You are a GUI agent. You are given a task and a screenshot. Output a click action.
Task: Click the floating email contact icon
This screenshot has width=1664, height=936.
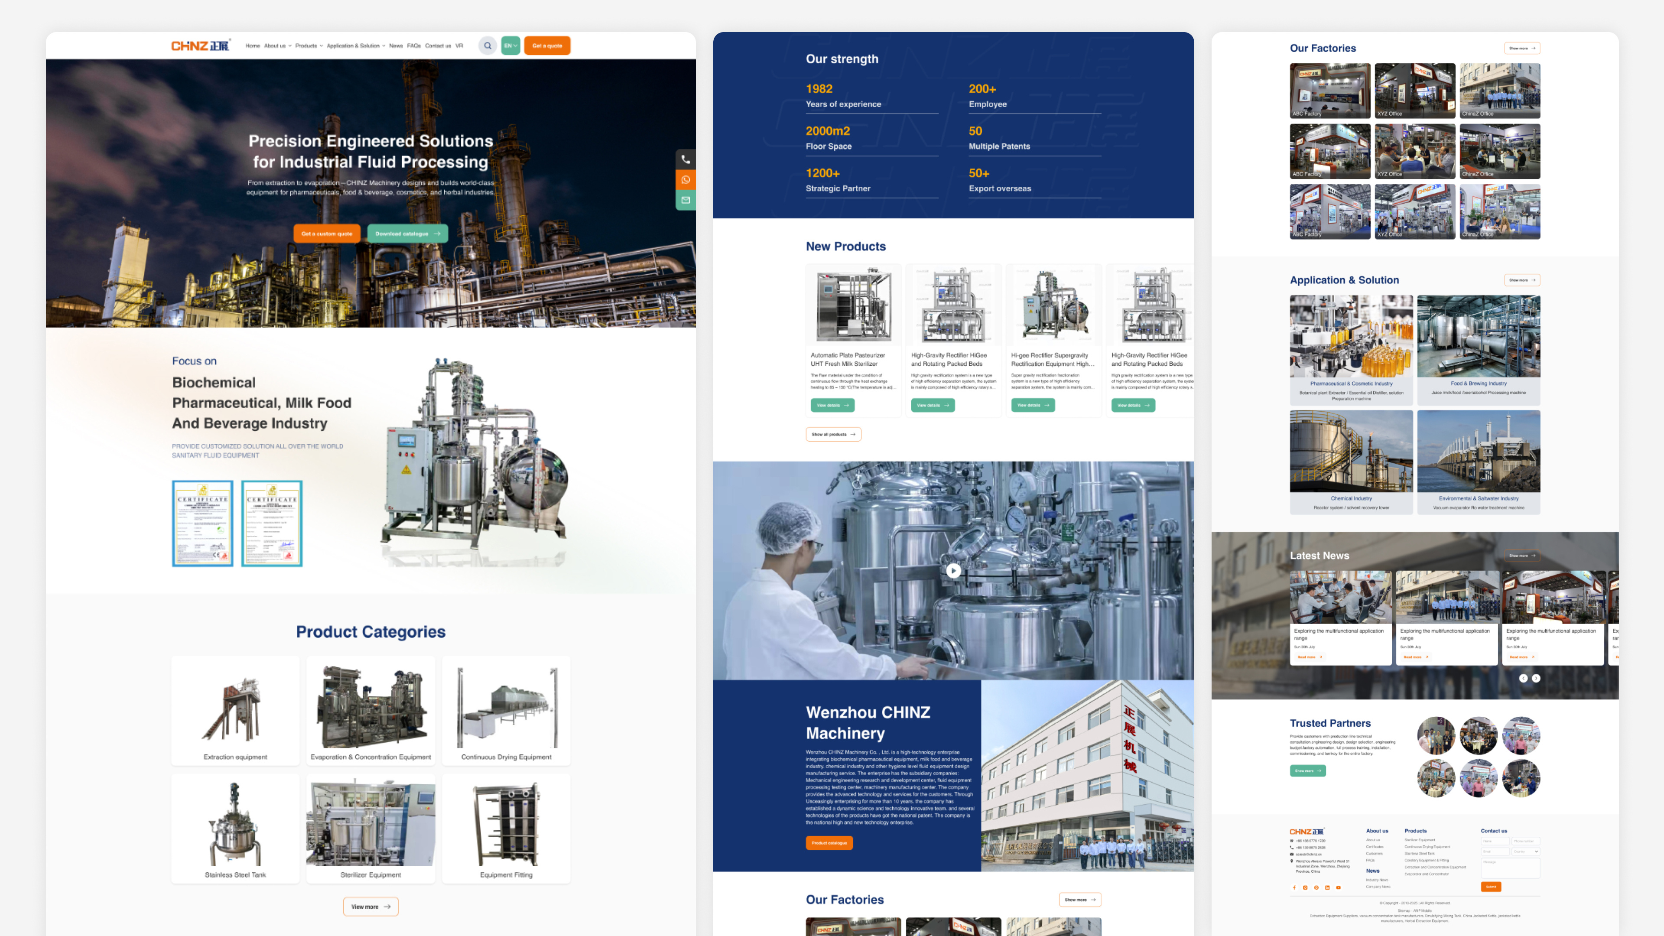[686, 200]
